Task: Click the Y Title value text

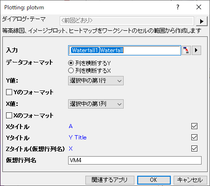Action: 77,138
